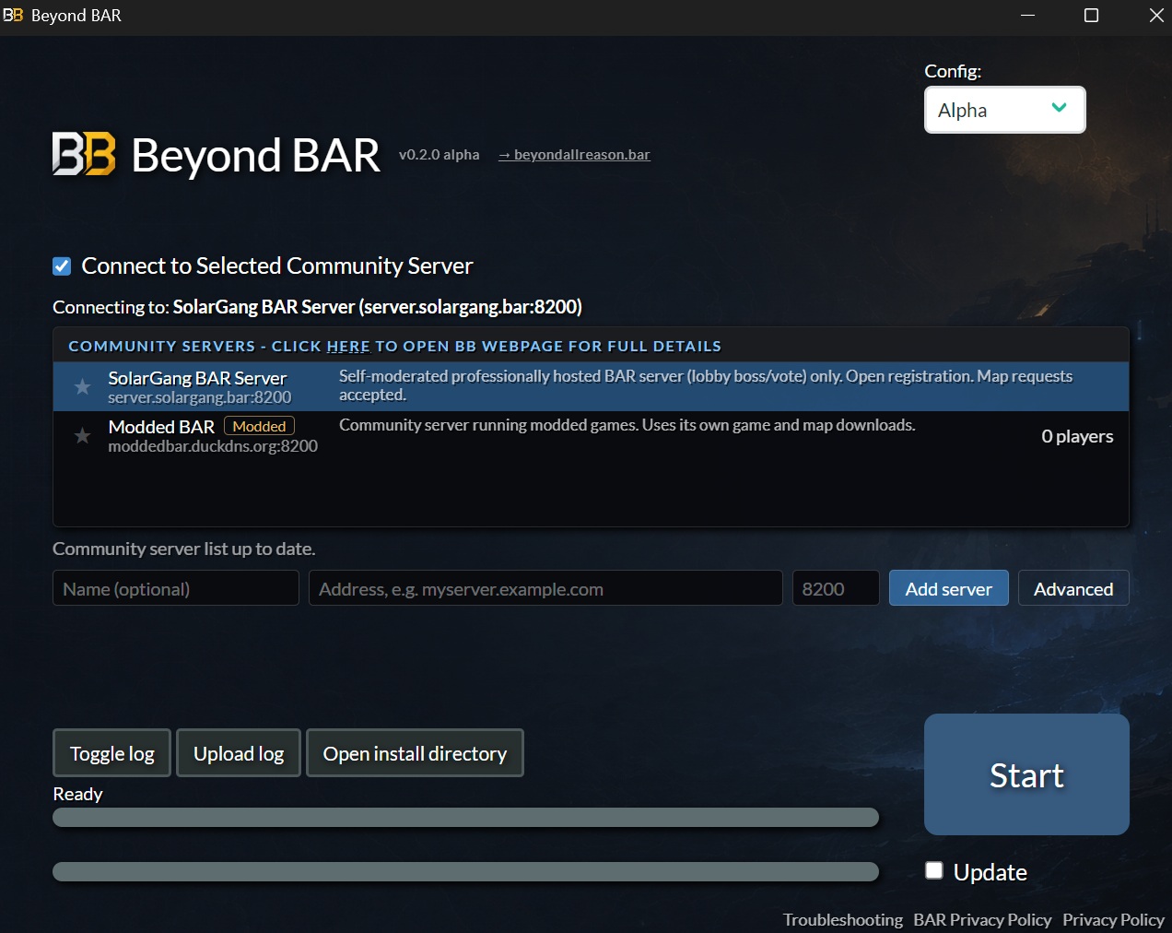The height and width of the screenshot is (933, 1172).
Task: Open the Troubleshooting link
Action: [x=843, y=920]
